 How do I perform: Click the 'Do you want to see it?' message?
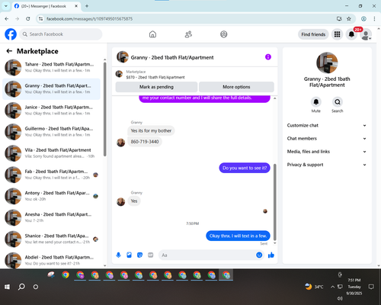[245, 168]
